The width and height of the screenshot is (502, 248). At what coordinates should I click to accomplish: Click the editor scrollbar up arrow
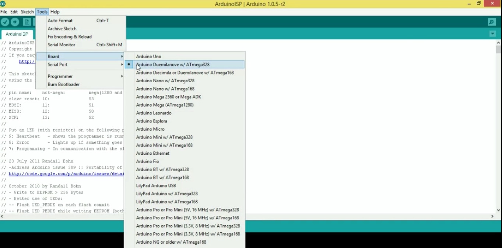(x=498, y=43)
